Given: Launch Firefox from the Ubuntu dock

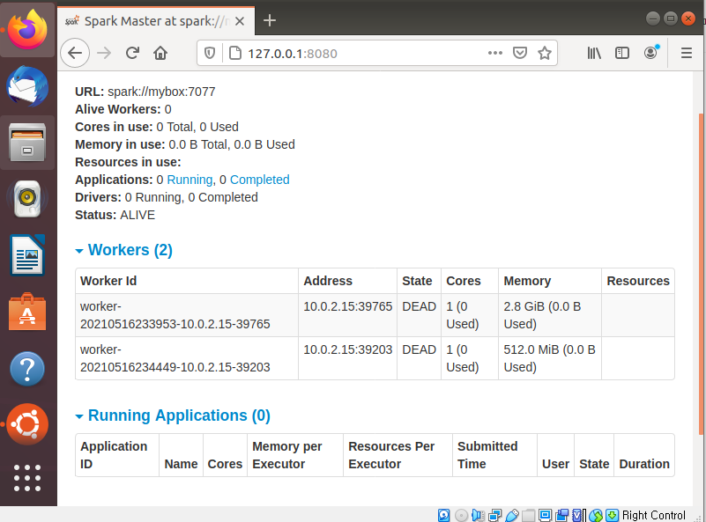Looking at the screenshot, I should pos(27,30).
